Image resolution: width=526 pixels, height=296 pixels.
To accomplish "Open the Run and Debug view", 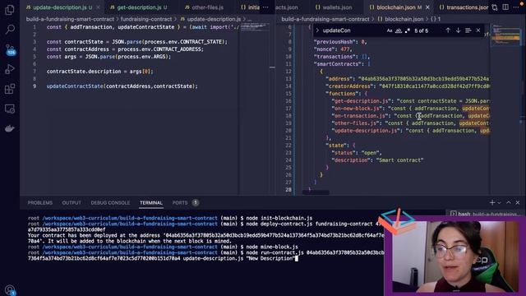I will pyautogui.click(x=10, y=69).
